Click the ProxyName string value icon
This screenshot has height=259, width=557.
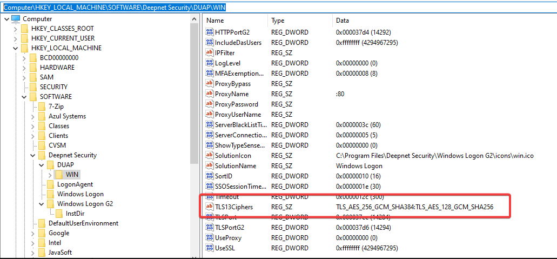click(210, 94)
